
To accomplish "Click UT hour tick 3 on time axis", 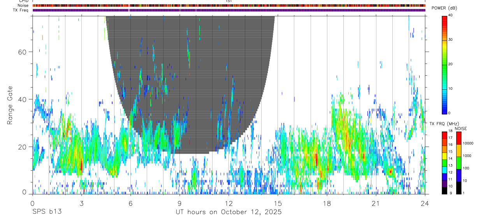I will point(81,203).
